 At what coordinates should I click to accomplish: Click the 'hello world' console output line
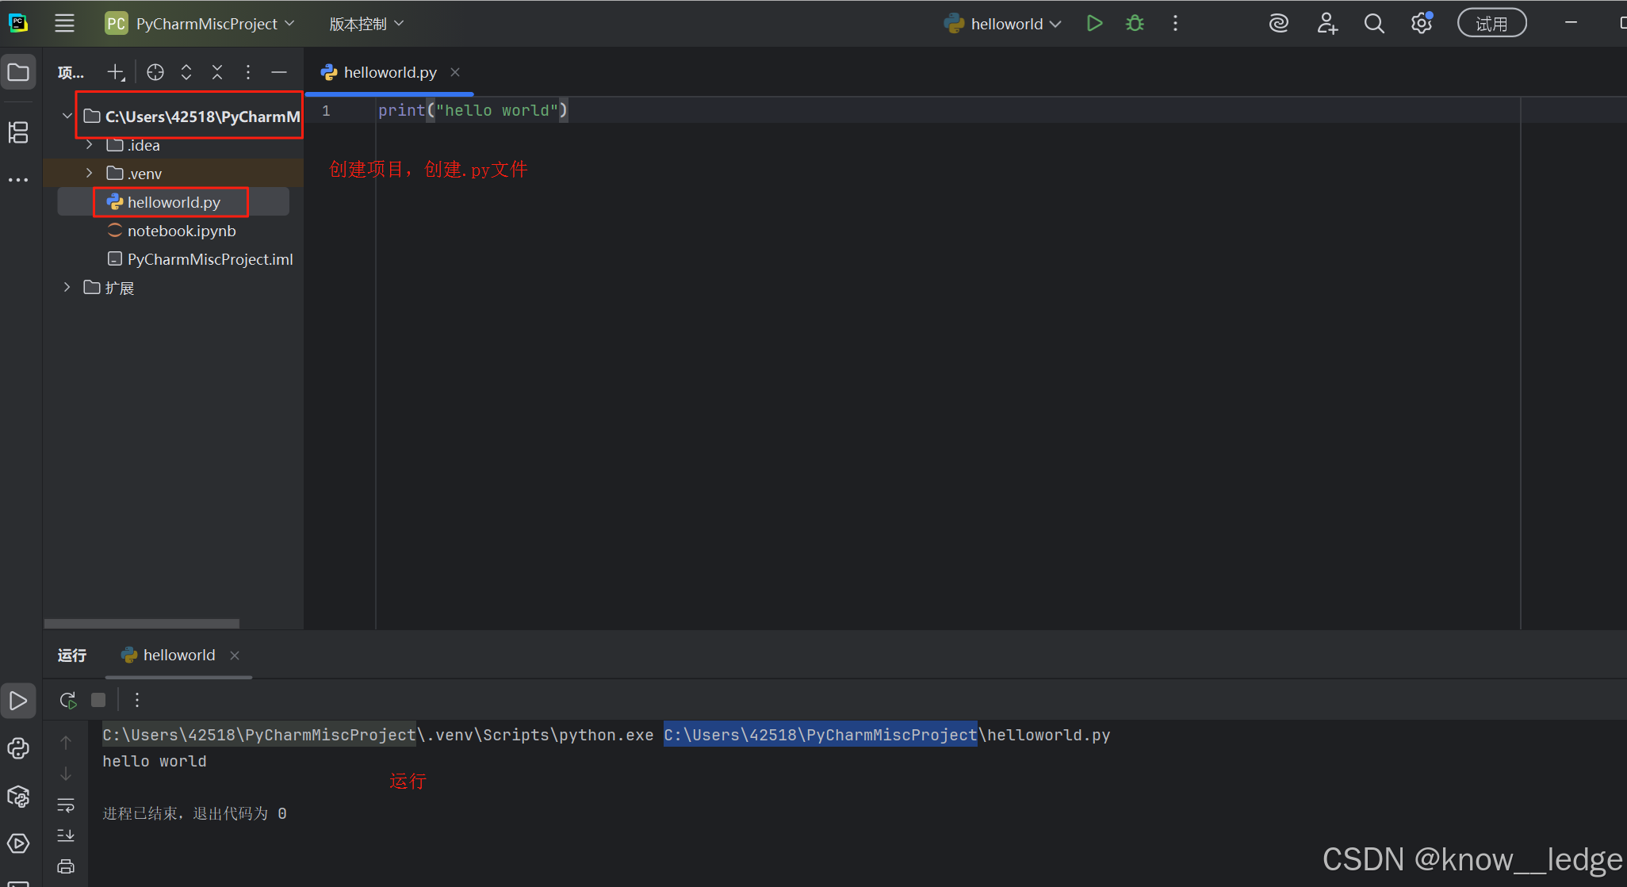coord(155,762)
